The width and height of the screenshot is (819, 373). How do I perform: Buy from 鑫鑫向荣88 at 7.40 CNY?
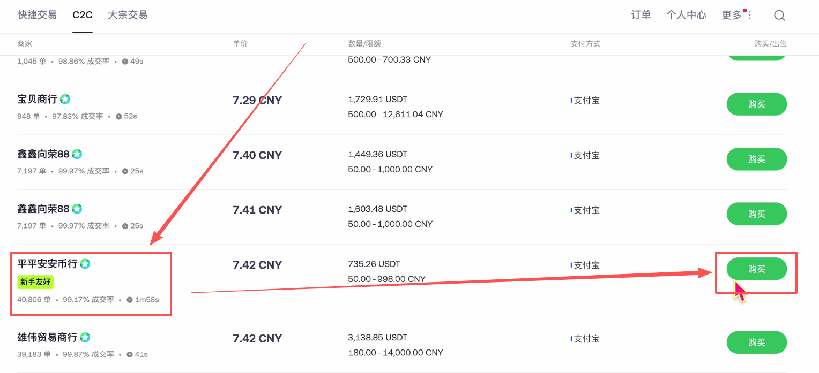[x=756, y=159]
